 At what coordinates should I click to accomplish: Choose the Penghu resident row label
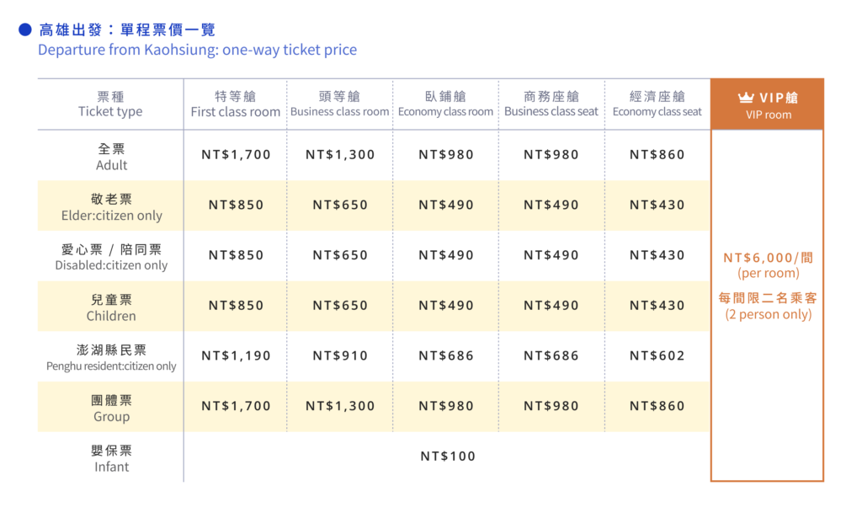(x=111, y=357)
